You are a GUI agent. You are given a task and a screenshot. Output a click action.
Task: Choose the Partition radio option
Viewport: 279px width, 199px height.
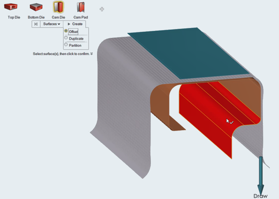point(66,45)
